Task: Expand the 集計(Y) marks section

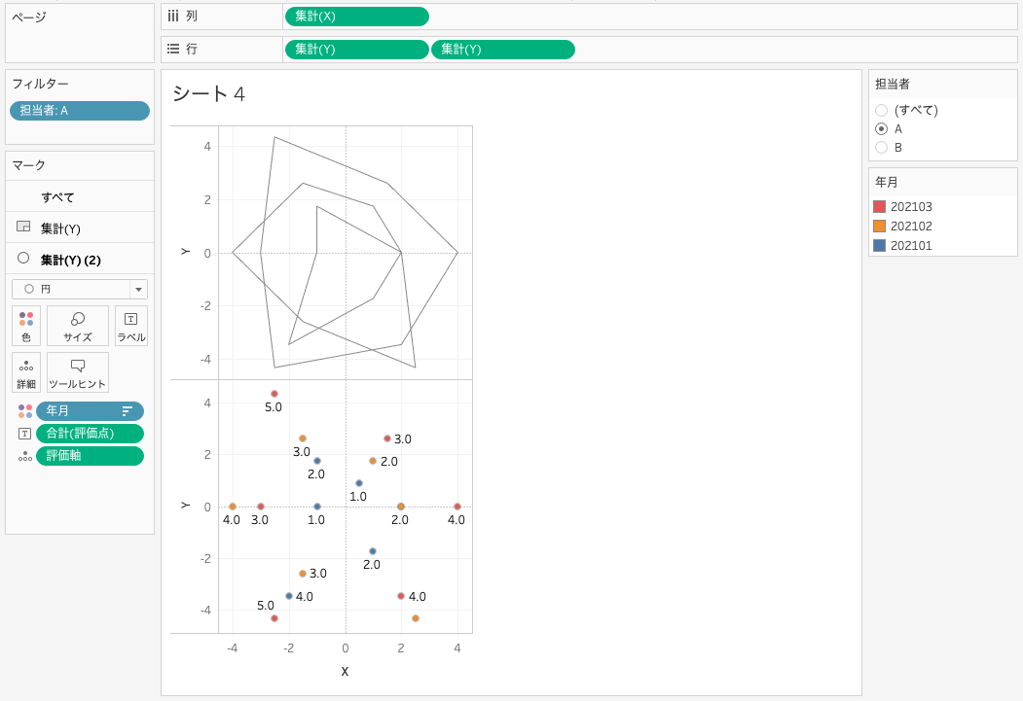Action: click(x=60, y=228)
